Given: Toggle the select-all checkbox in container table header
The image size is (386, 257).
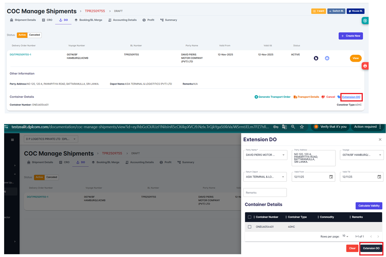Looking at the screenshot, I should (249, 217).
